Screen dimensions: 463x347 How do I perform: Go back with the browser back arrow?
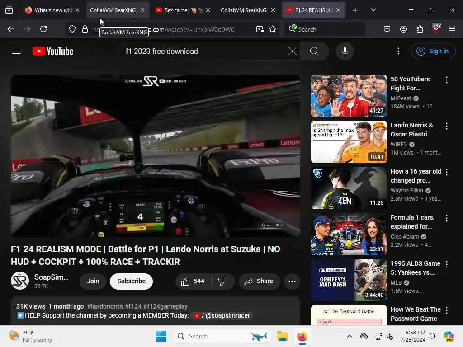coord(11,29)
